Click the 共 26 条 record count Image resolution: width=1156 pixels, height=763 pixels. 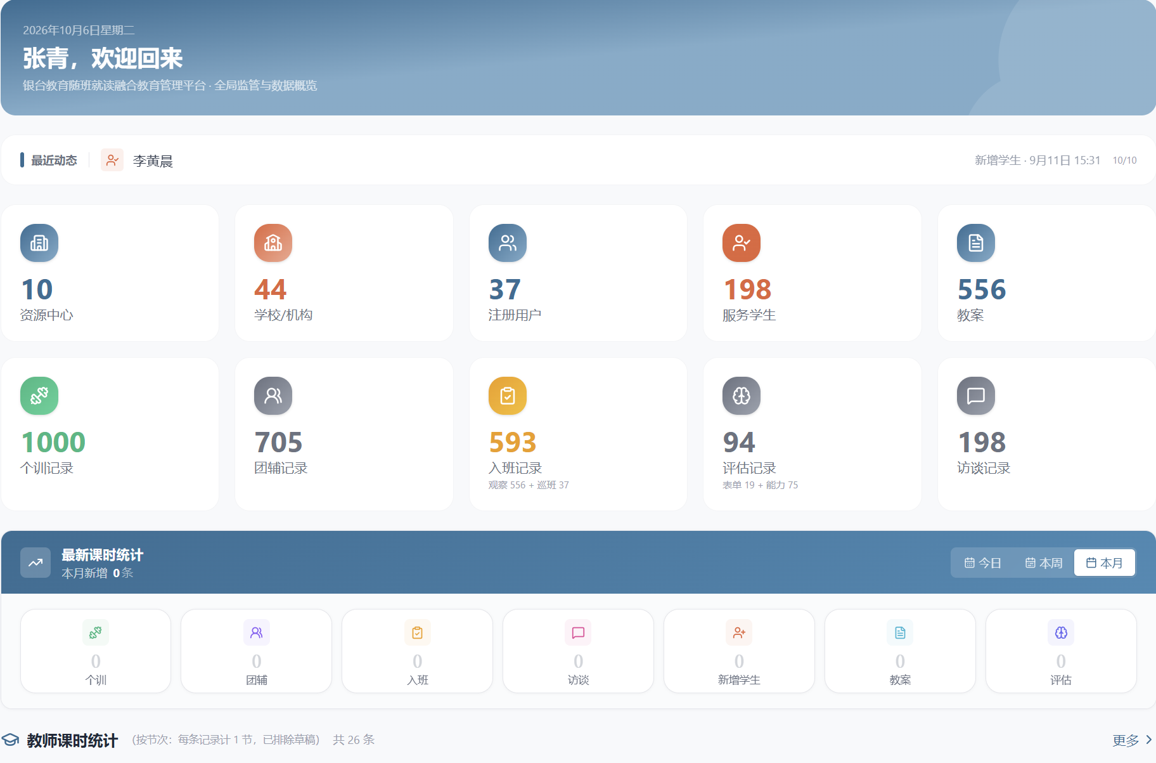354,740
